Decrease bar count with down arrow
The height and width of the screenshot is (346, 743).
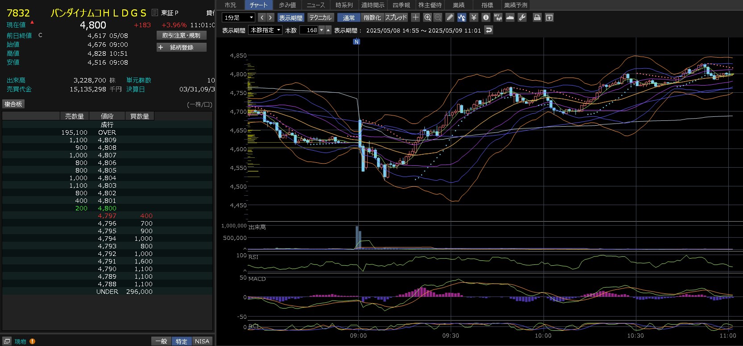(321, 30)
